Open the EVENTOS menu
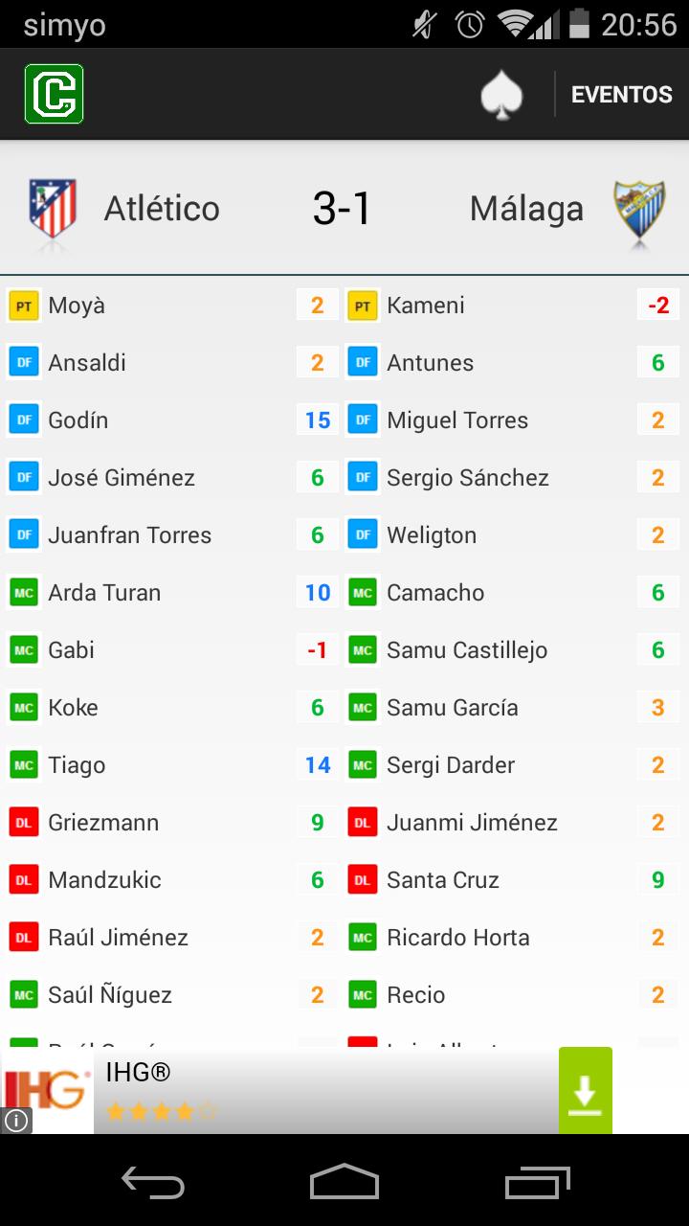Image resolution: width=689 pixels, height=1226 pixels. [x=621, y=95]
